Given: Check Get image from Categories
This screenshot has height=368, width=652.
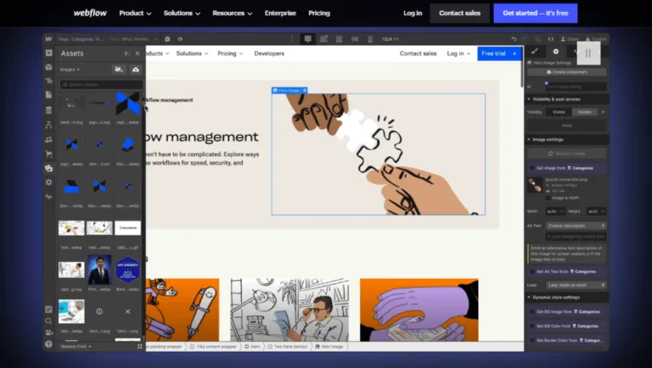Looking at the screenshot, I should point(531,168).
